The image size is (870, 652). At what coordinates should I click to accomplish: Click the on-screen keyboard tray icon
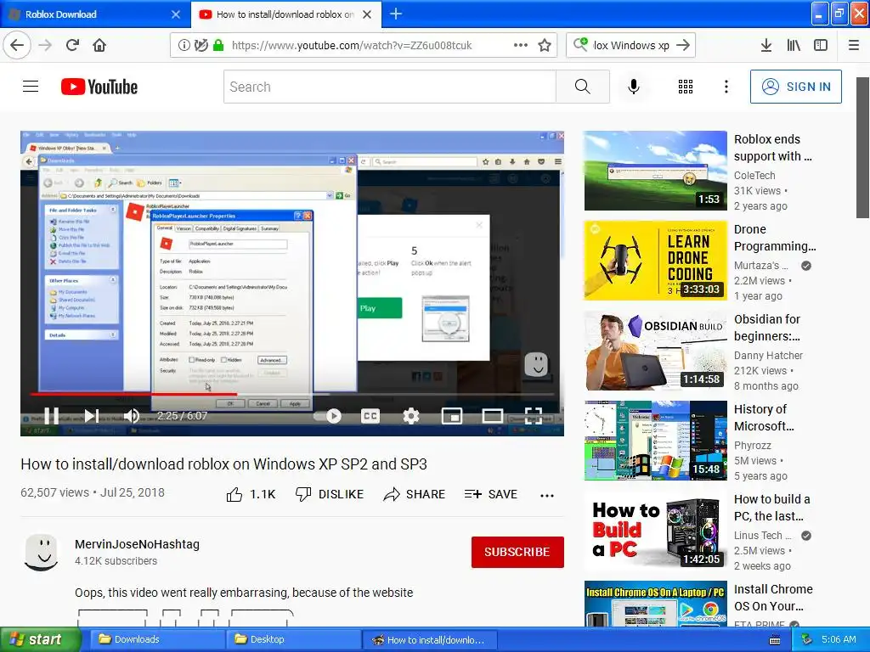[x=775, y=640]
